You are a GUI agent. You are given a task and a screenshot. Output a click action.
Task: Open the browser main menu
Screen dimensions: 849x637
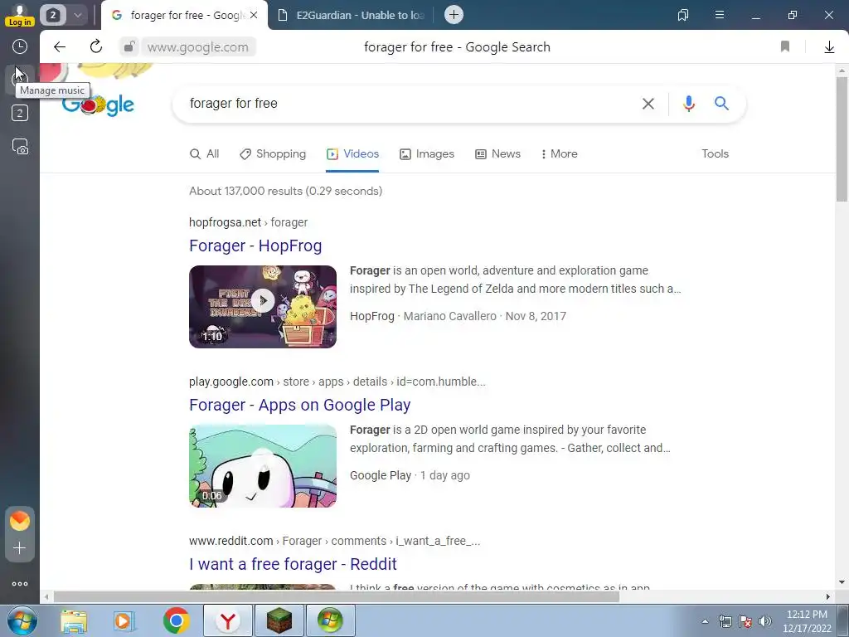click(x=719, y=15)
